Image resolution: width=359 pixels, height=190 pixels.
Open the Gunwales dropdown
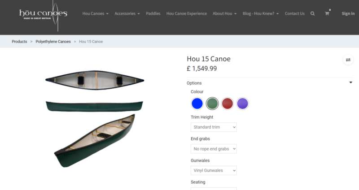pyautogui.click(x=214, y=170)
